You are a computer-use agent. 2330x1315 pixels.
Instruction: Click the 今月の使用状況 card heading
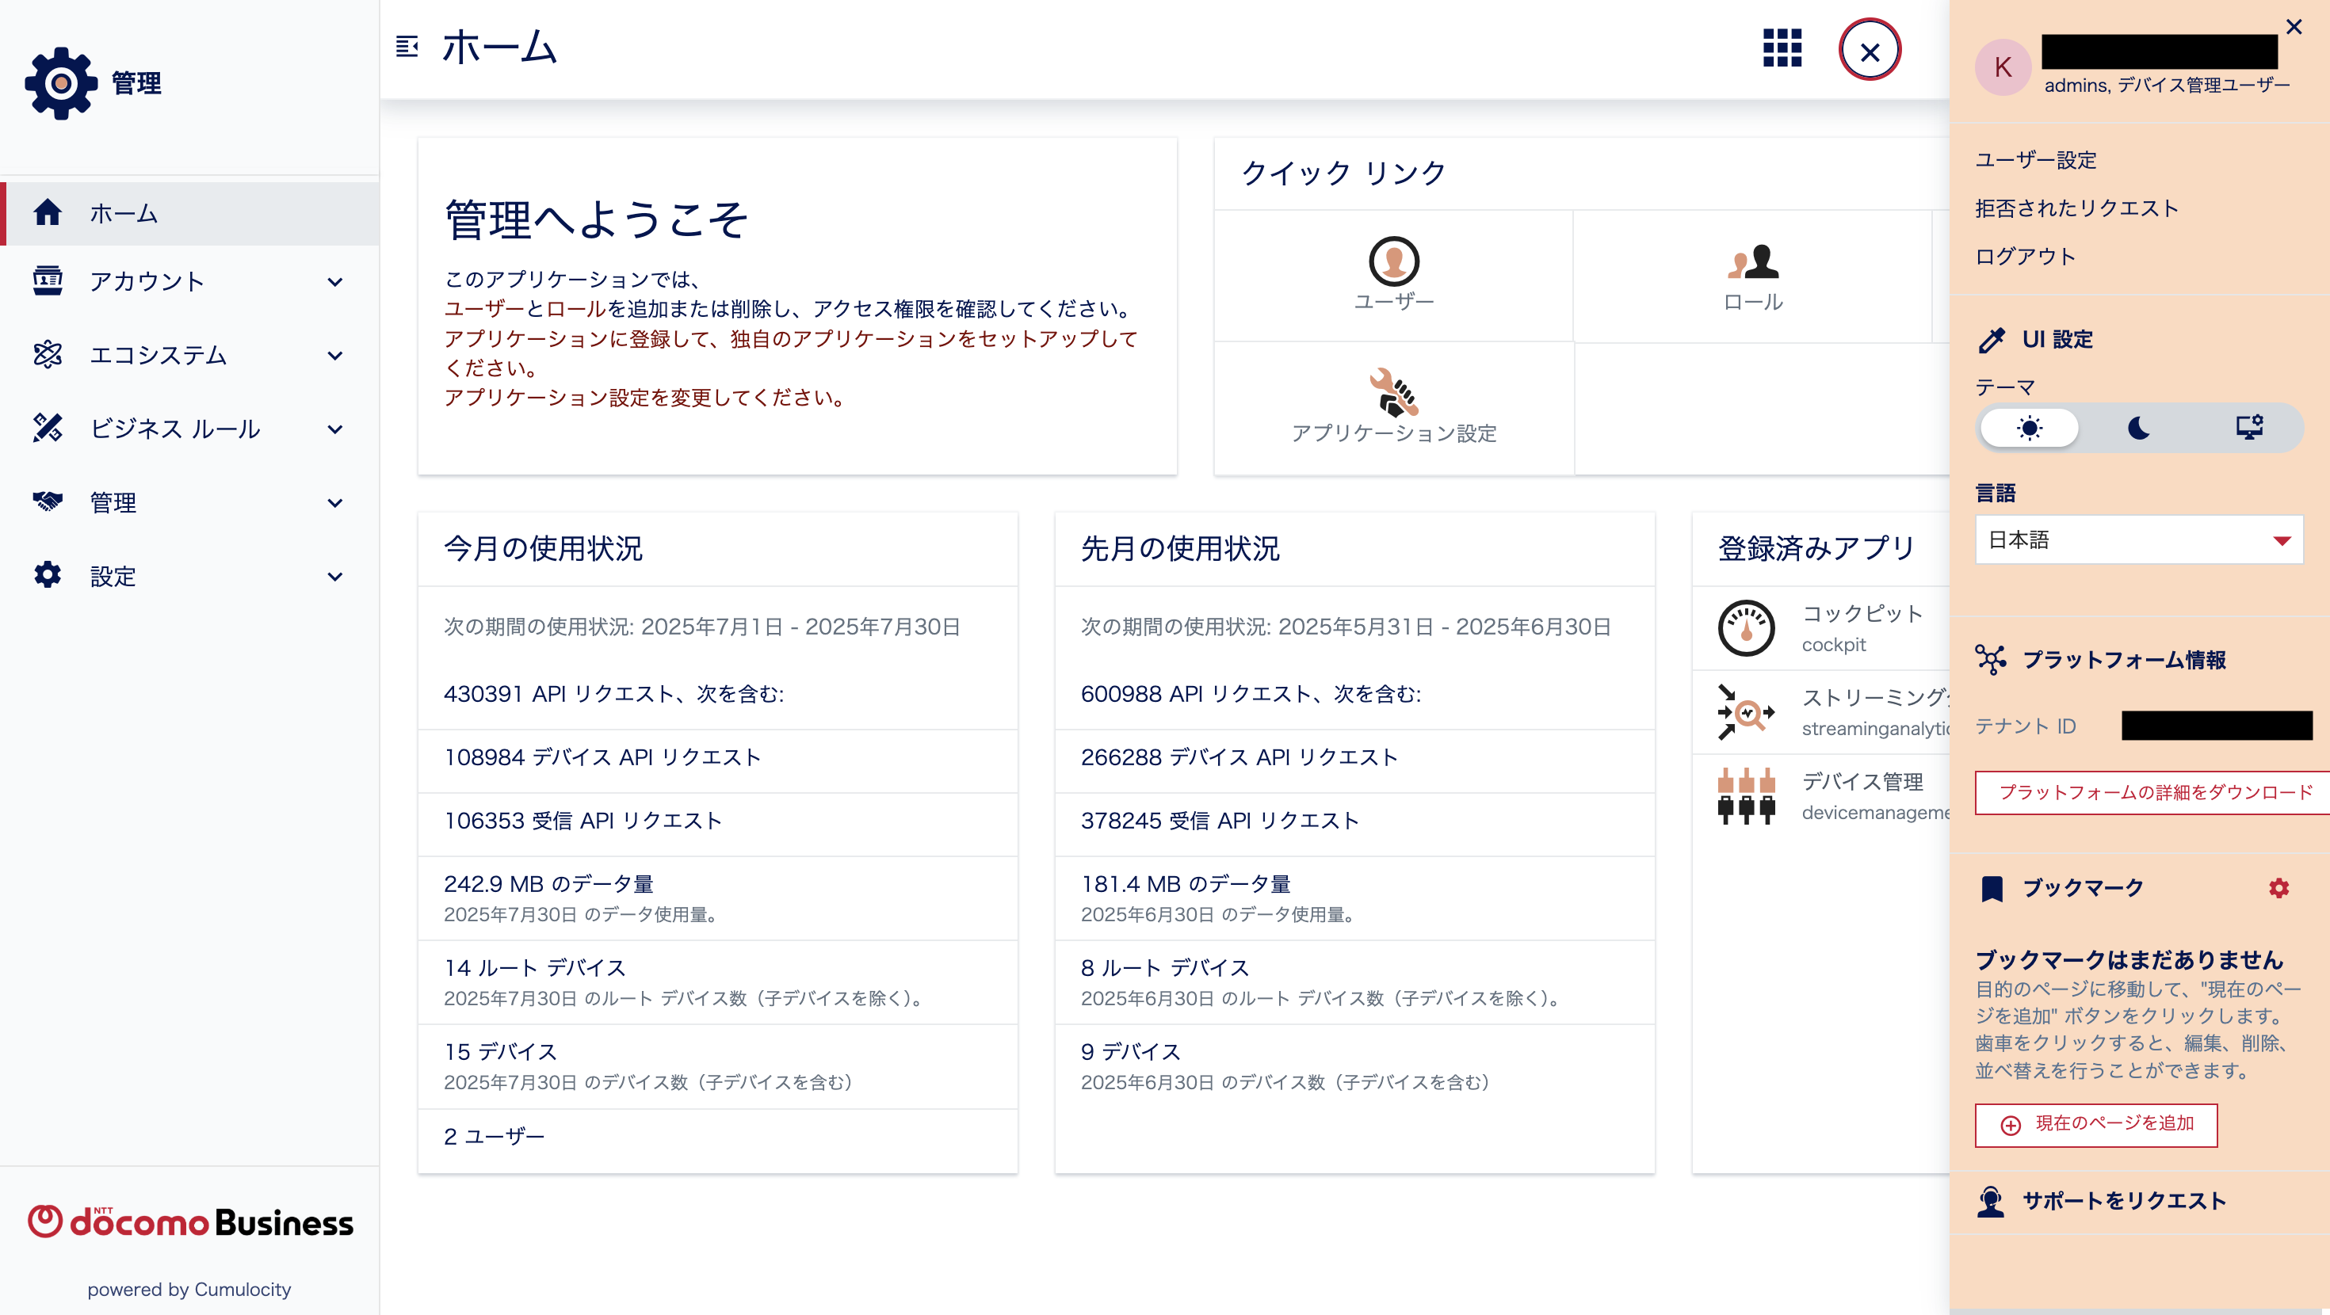click(x=543, y=548)
